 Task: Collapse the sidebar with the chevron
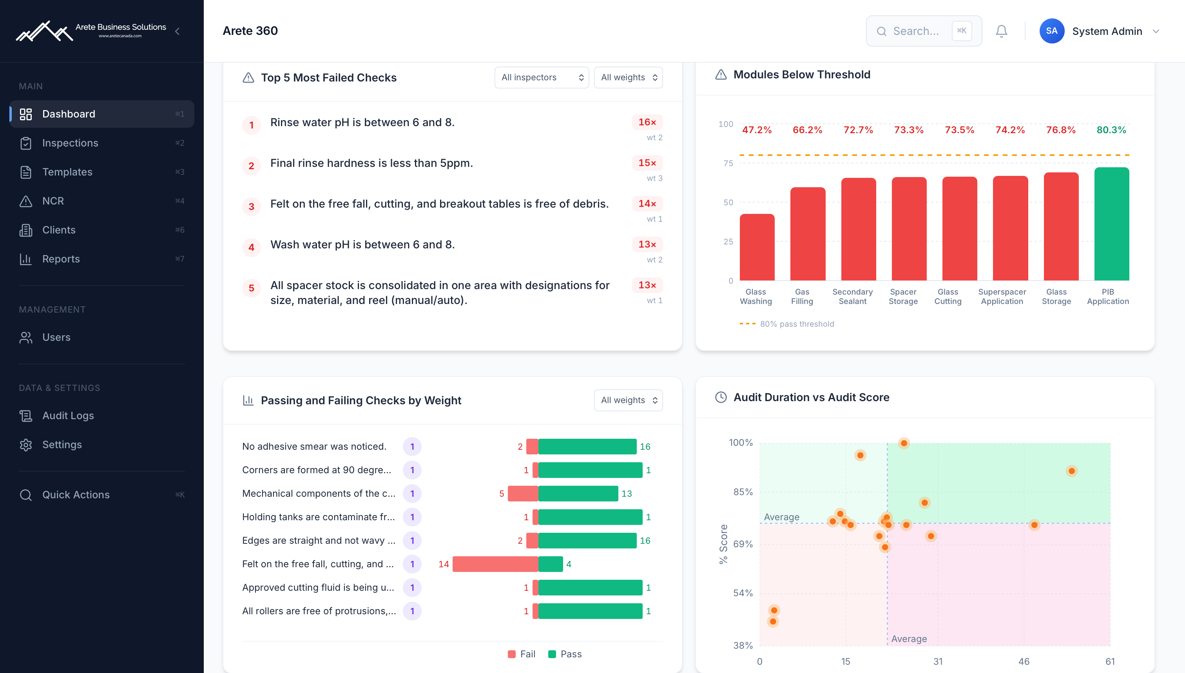click(x=178, y=31)
